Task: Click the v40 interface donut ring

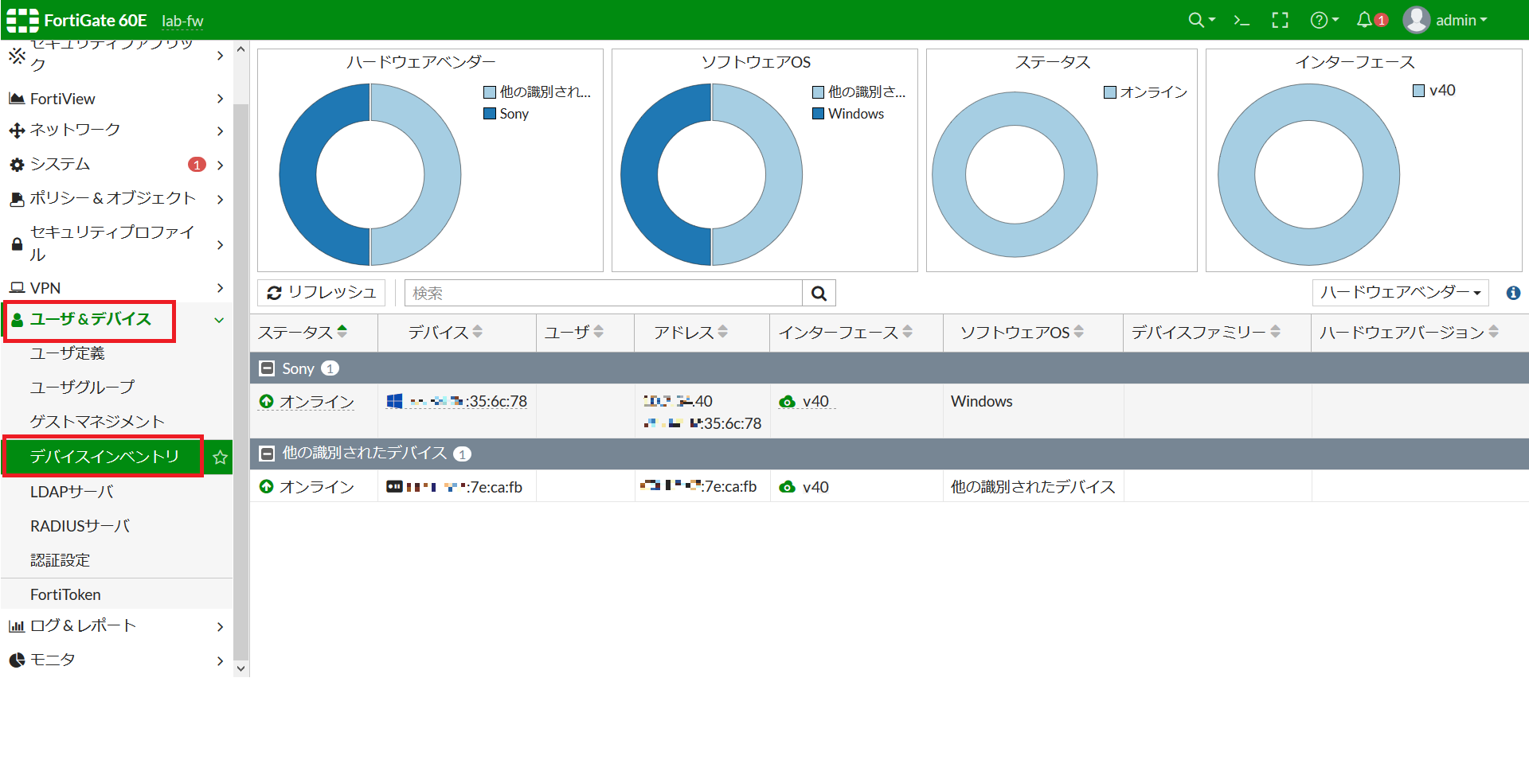Action: 1236,175
